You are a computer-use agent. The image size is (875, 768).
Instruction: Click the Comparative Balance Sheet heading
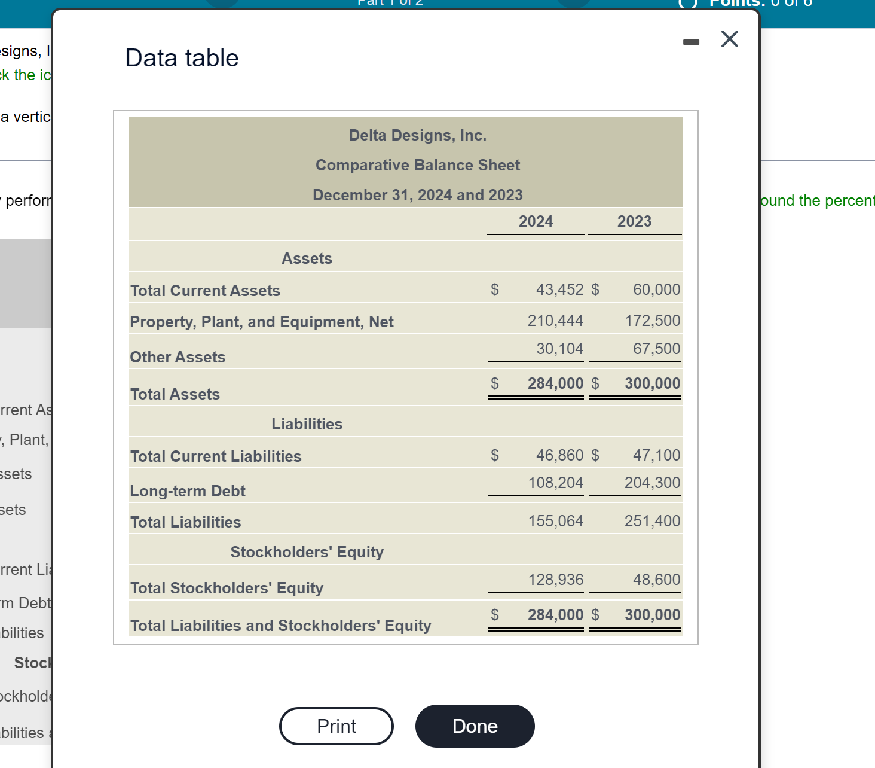tap(417, 165)
